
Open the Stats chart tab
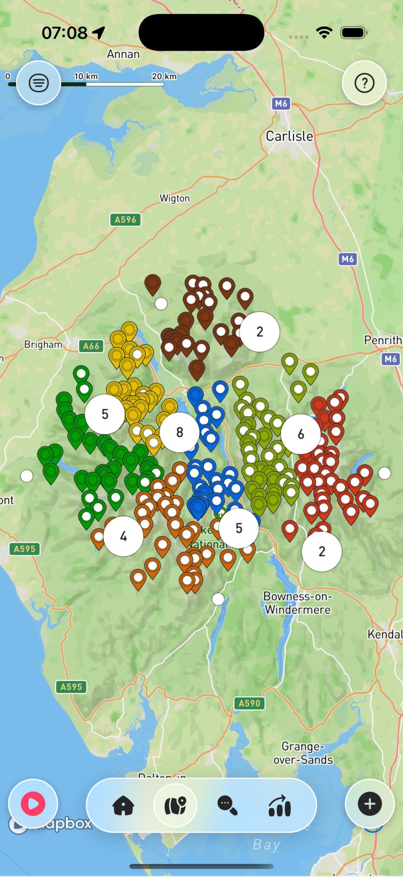pos(279,805)
